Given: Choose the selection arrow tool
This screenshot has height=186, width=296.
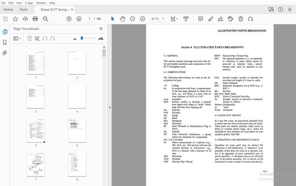Looking at the screenshot, I should point(113,19).
